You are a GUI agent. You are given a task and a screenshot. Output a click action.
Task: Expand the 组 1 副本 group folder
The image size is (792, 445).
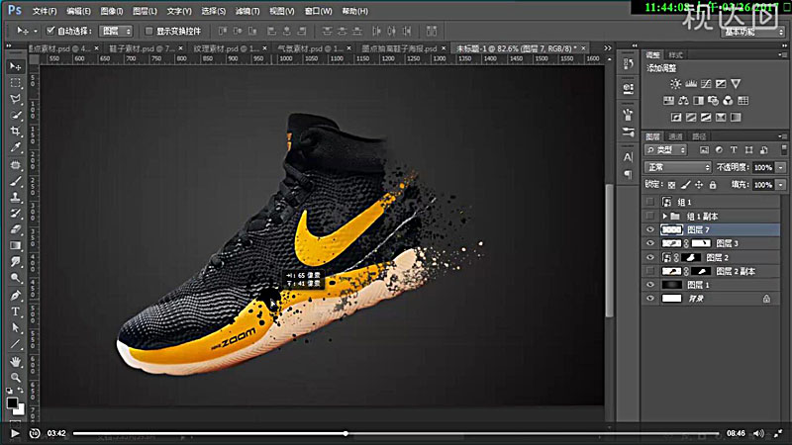point(664,216)
